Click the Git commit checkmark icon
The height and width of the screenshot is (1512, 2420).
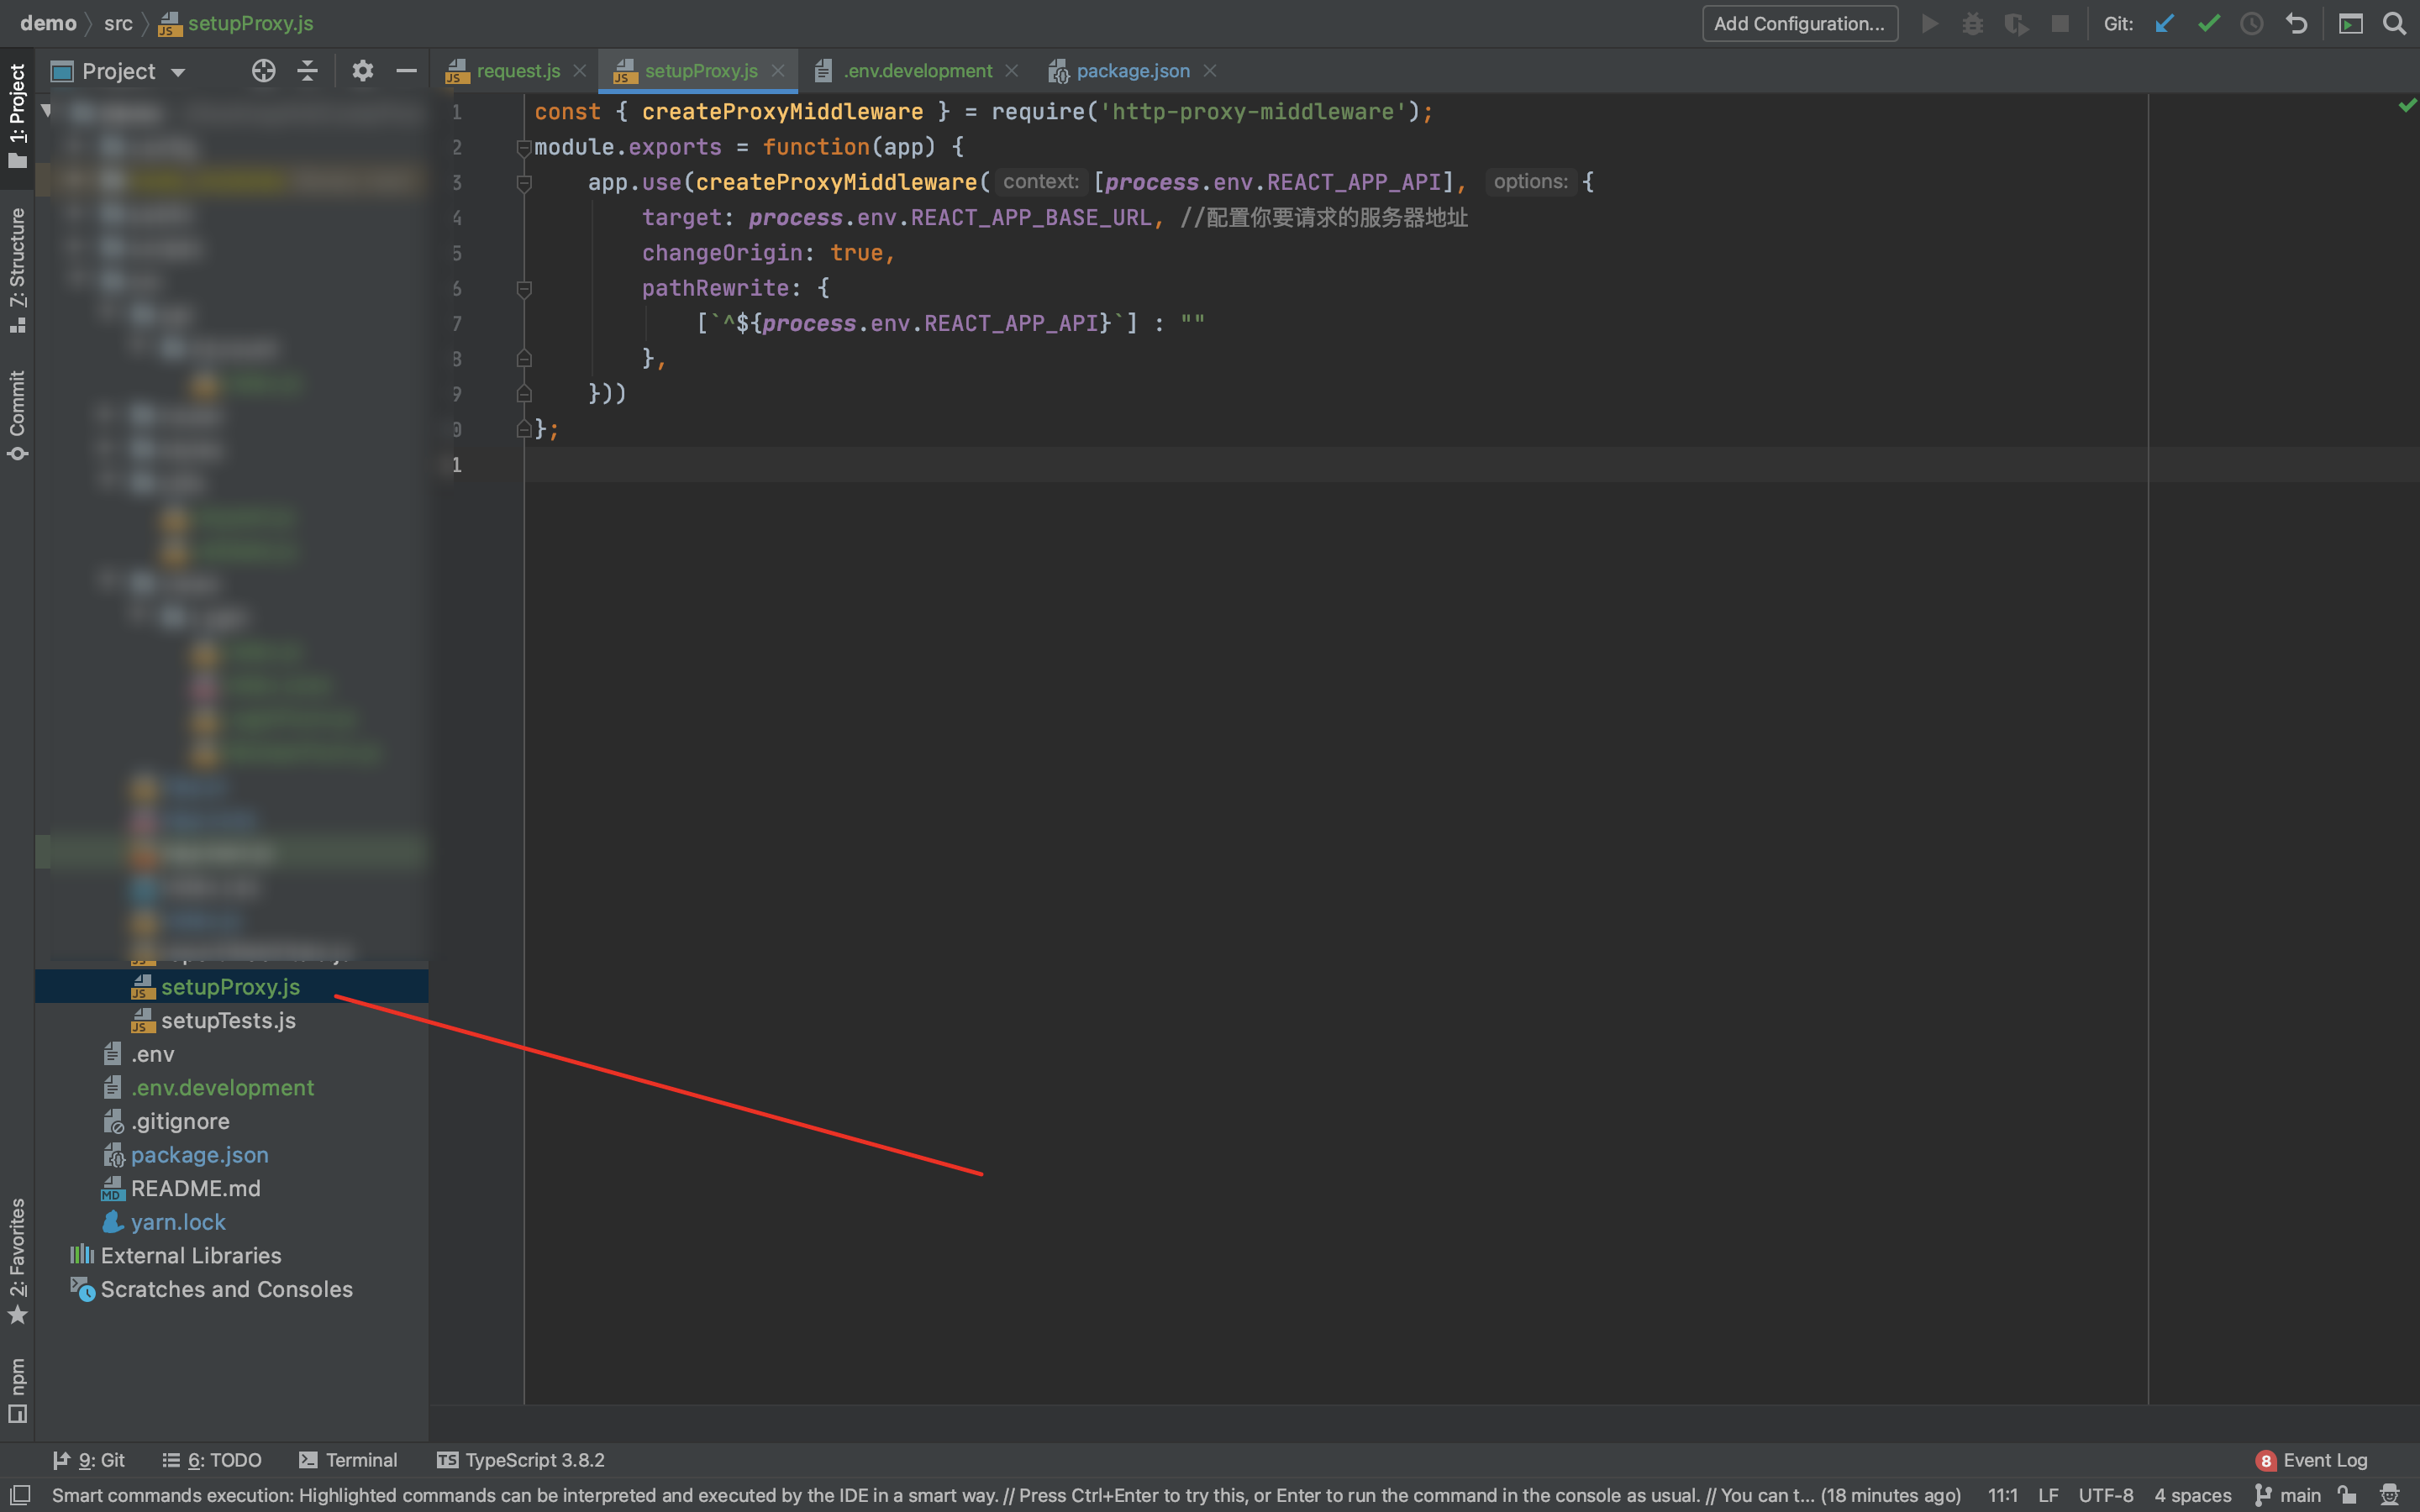point(2209,24)
